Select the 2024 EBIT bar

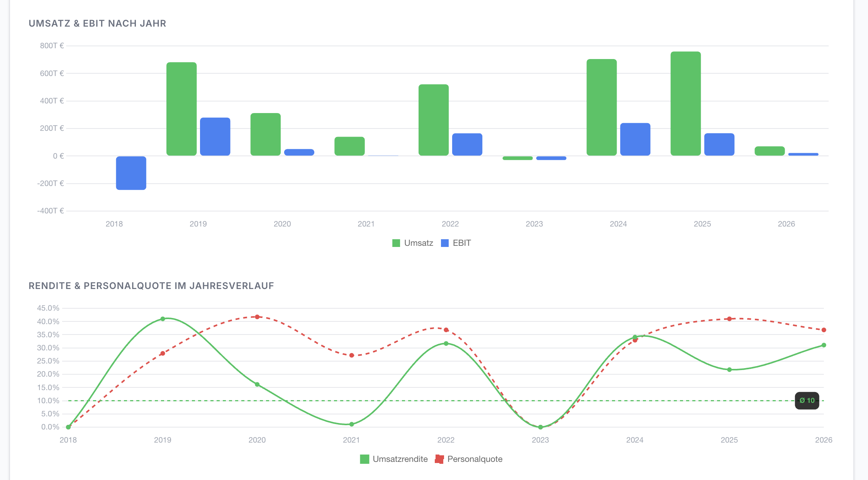point(635,139)
